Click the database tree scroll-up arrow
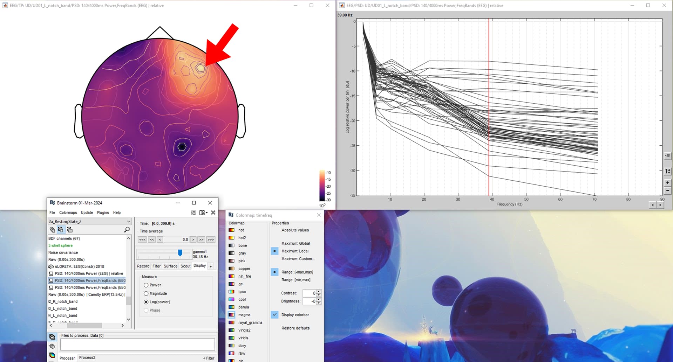This screenshot has height=362, width=673. pos(129,238)
